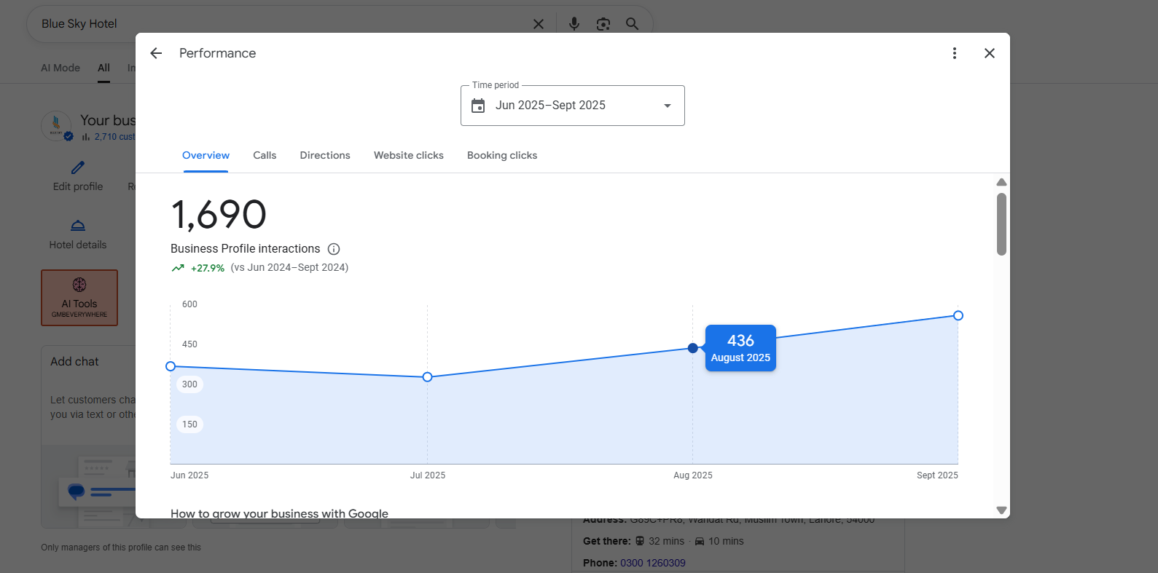The image size is (1158, 573).
Task: Select the Overview tab
Action: tap(206, 156)
